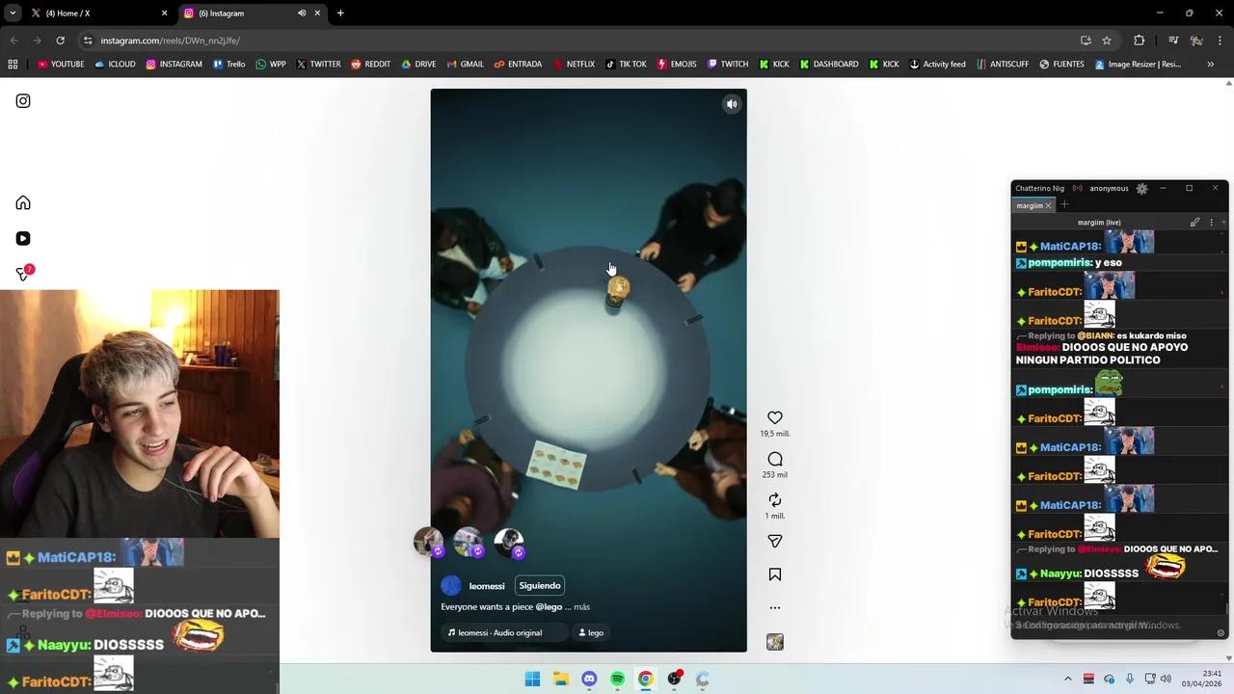Save reel with the bookmark icon

774,574
